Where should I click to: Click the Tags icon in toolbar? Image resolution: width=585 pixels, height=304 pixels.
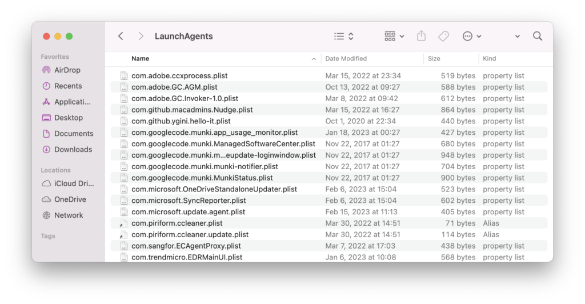click(443, 36)
